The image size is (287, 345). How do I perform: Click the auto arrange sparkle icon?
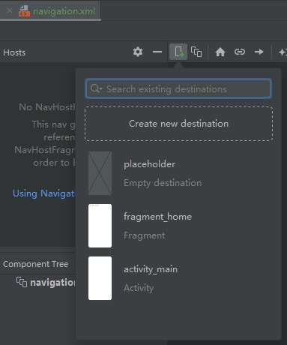[x=283, y=52]
